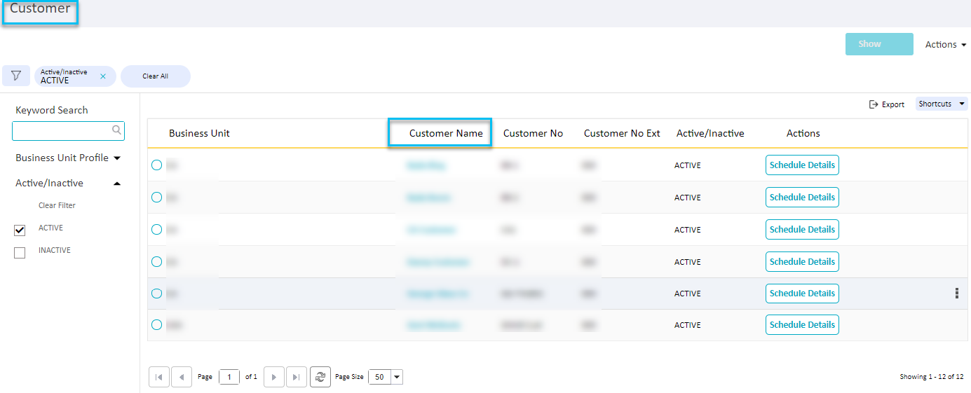Open the Shortcuts dropdown
Viewport: 971px width, 393px height.
[x=942, y=104]
